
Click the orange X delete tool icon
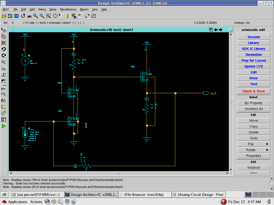click(x=4, y=43)
